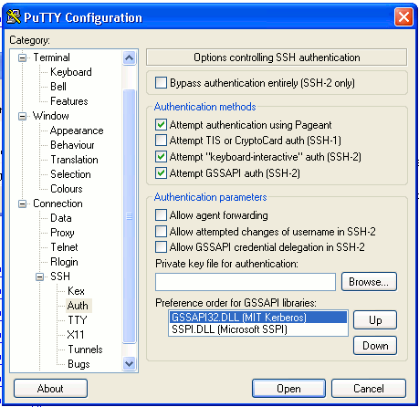Select Window category
419x407 pixels.
click(51, 116)
